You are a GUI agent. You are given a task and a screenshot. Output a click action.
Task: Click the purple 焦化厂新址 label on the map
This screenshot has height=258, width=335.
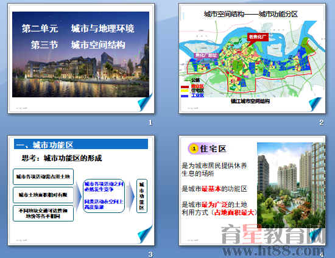206,55
